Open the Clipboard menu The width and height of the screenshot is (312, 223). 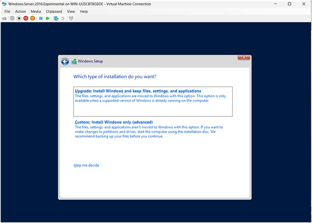54,12
